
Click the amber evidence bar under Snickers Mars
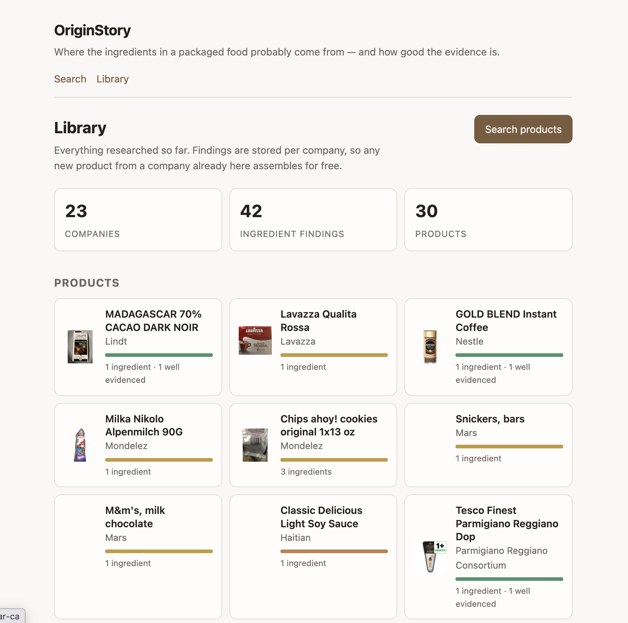point(509,447)
